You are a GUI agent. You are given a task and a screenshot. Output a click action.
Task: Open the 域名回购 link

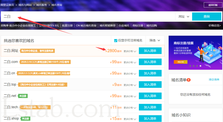point(152,26)
